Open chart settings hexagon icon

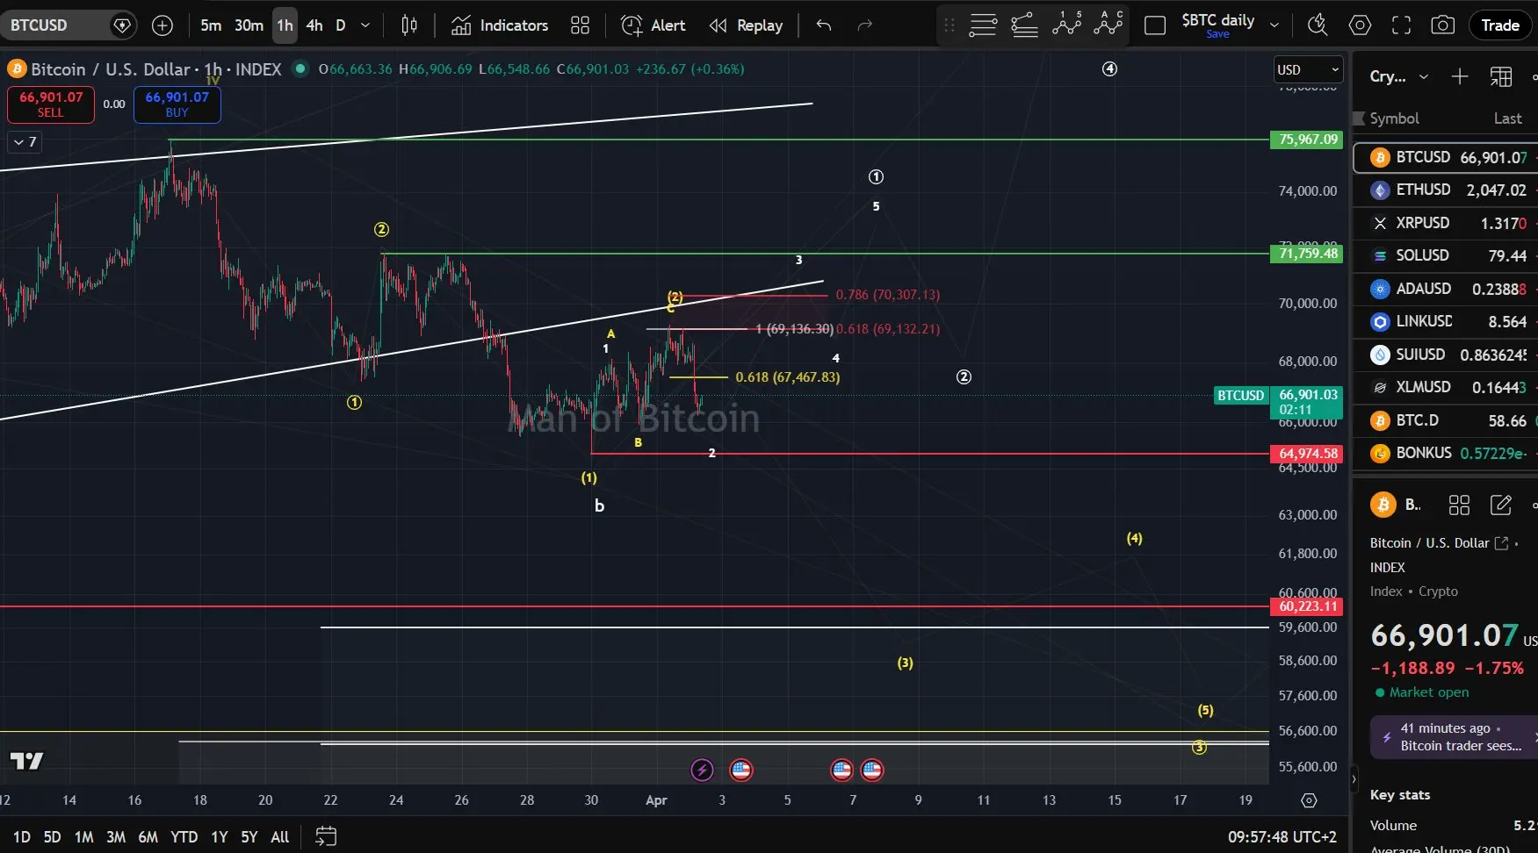pos(1360,25)
